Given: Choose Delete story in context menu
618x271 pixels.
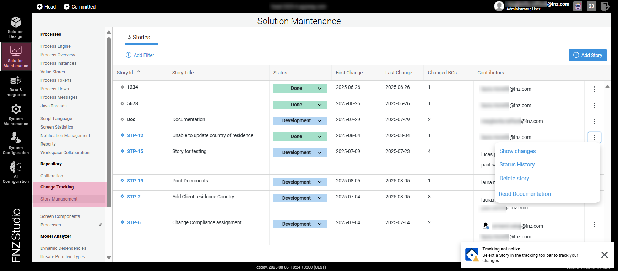Looking at the screenshot, I should click(514, 179).
